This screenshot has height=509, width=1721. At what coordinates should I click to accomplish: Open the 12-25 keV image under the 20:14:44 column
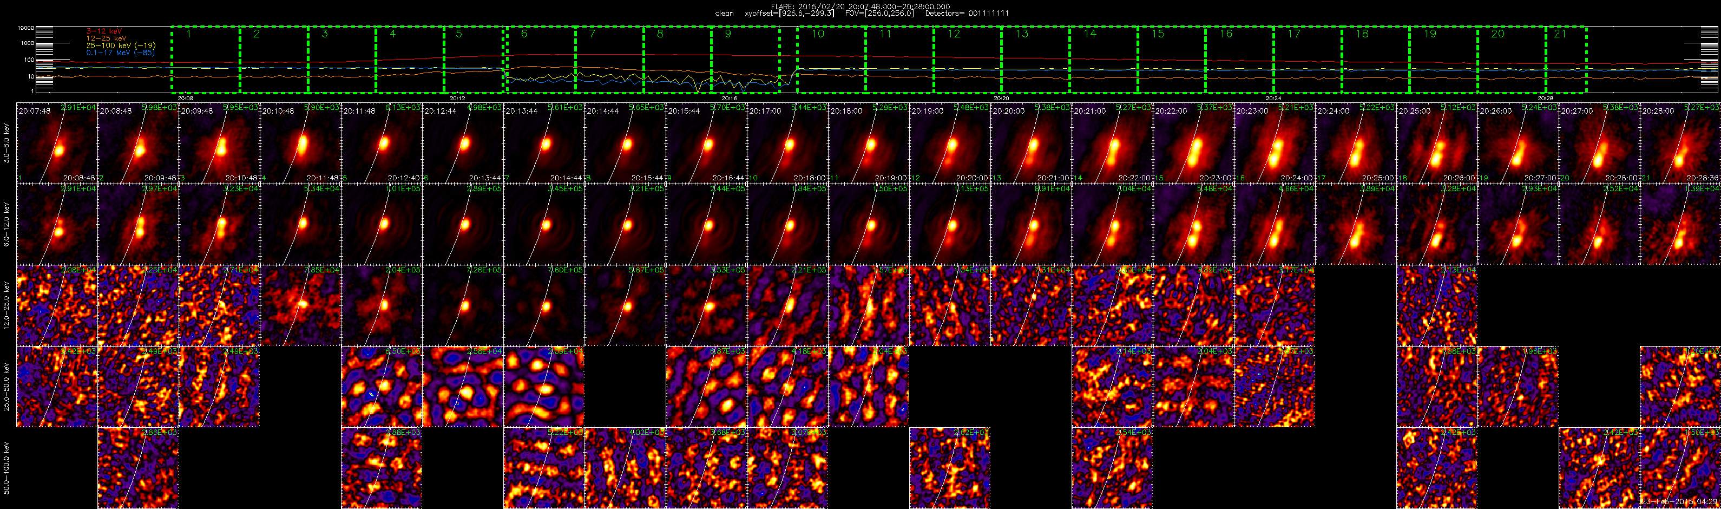click(625, 305)
